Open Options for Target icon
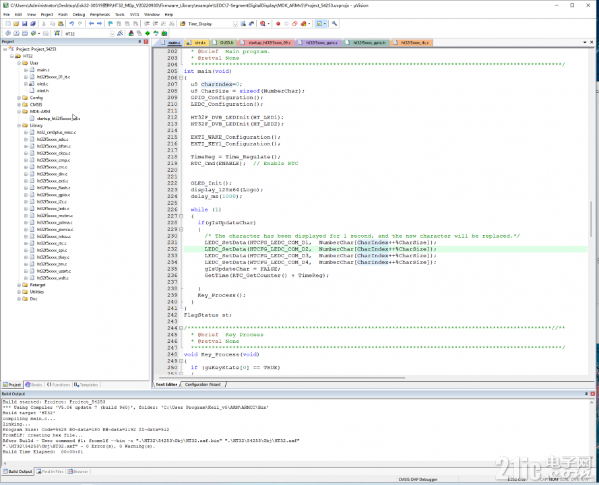The height and width of the screenshot is (485, 599). [x=121, y=34]
